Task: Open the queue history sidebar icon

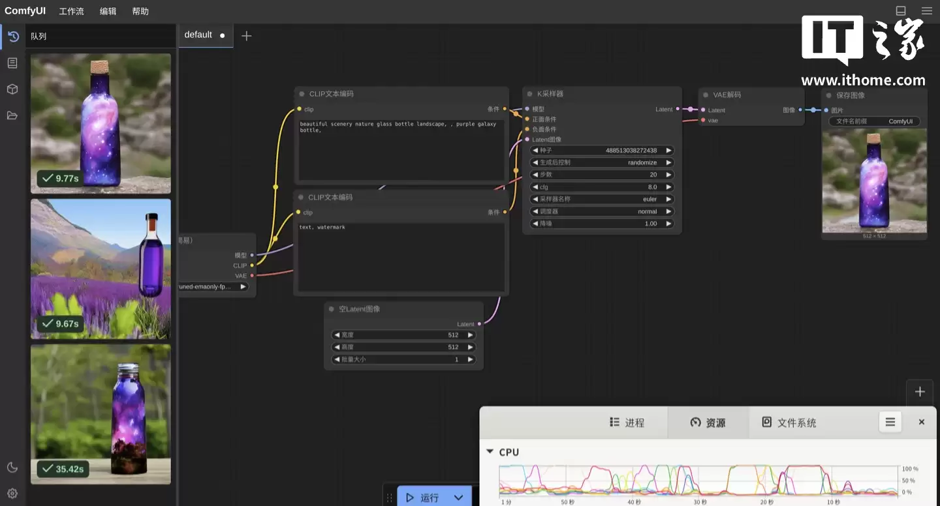Action: (x=12, y=37)
